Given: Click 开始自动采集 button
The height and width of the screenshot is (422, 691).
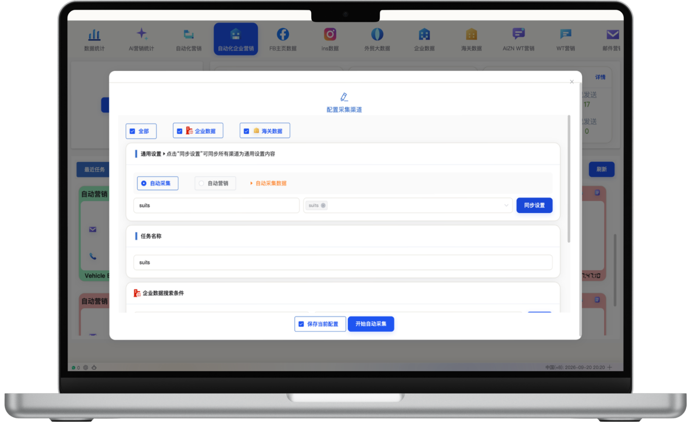Looking at the screenshot, I should click(371, 324).
